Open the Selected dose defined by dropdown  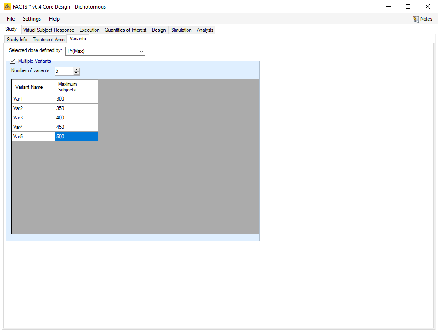point(105,52)
